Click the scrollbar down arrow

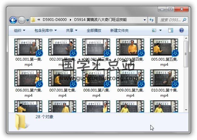click(x=186, y=110)
